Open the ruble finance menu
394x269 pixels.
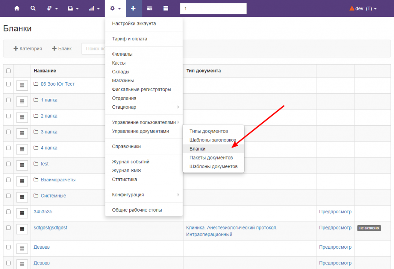point(52,8)
